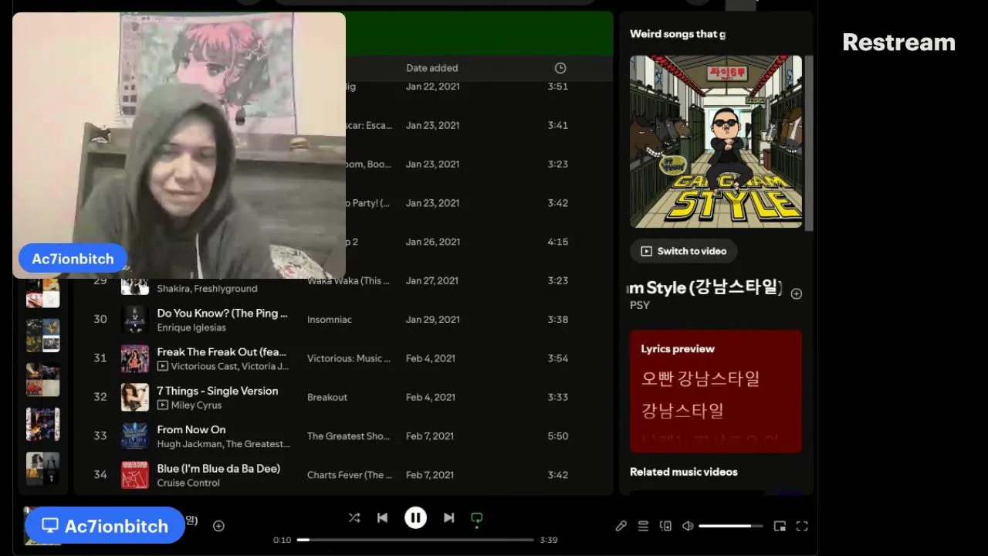The image size is (988, 556).
Task: Click Switch to video button
Action: coord(684,251)
